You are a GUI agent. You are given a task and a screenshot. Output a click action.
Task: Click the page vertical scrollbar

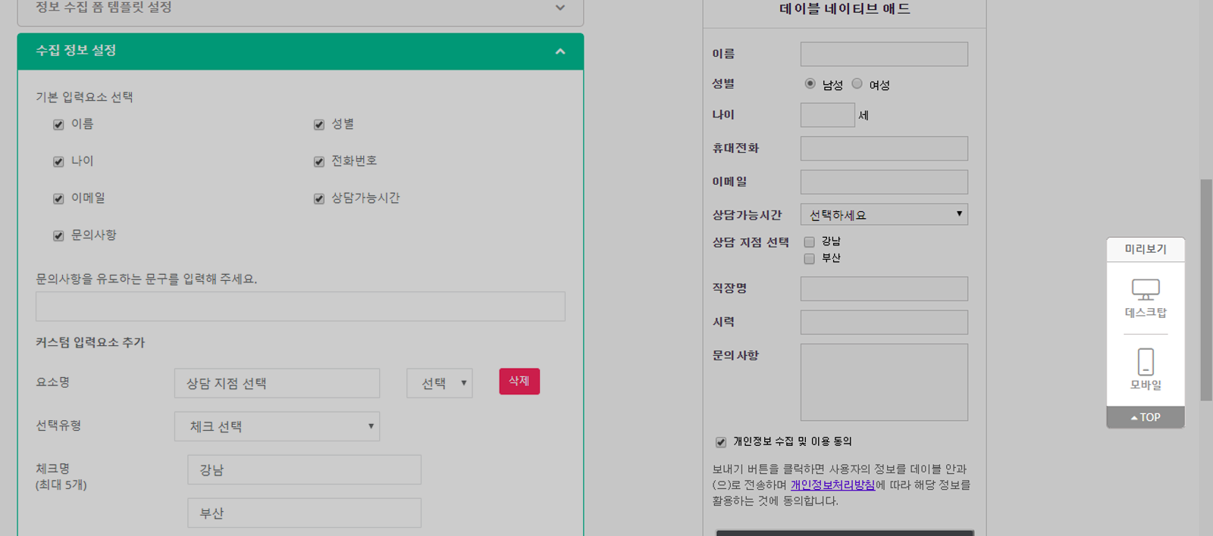click(x=1206, y=290)
